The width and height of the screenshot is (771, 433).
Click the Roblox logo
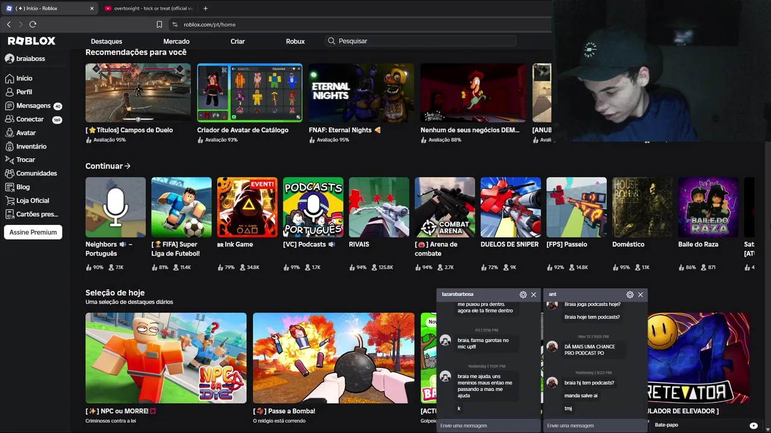[31, 41]
